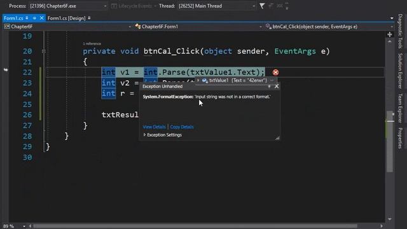Open the Chapter6F.Form1 type dropdown
407x229 pixels.
click(198, 27)
